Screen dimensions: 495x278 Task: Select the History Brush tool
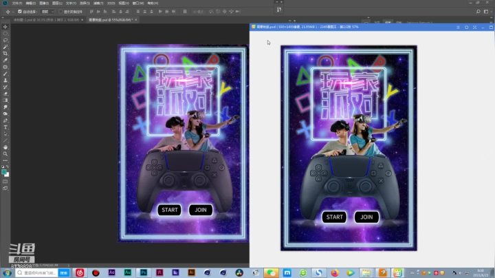pyautogui.click(x=5, y=87)
